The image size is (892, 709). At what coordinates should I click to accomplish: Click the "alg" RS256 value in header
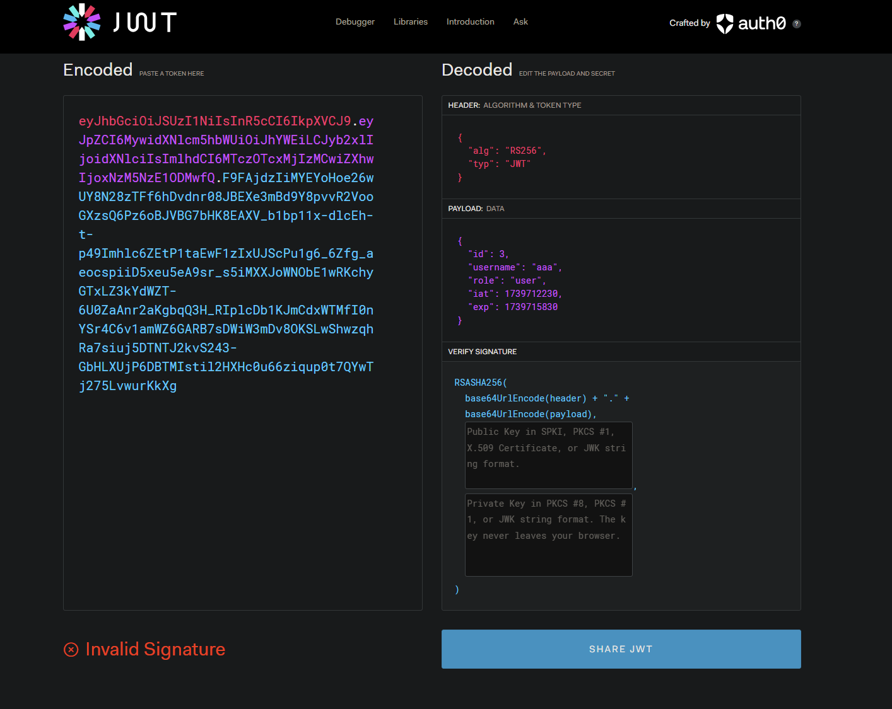(523, 151)
